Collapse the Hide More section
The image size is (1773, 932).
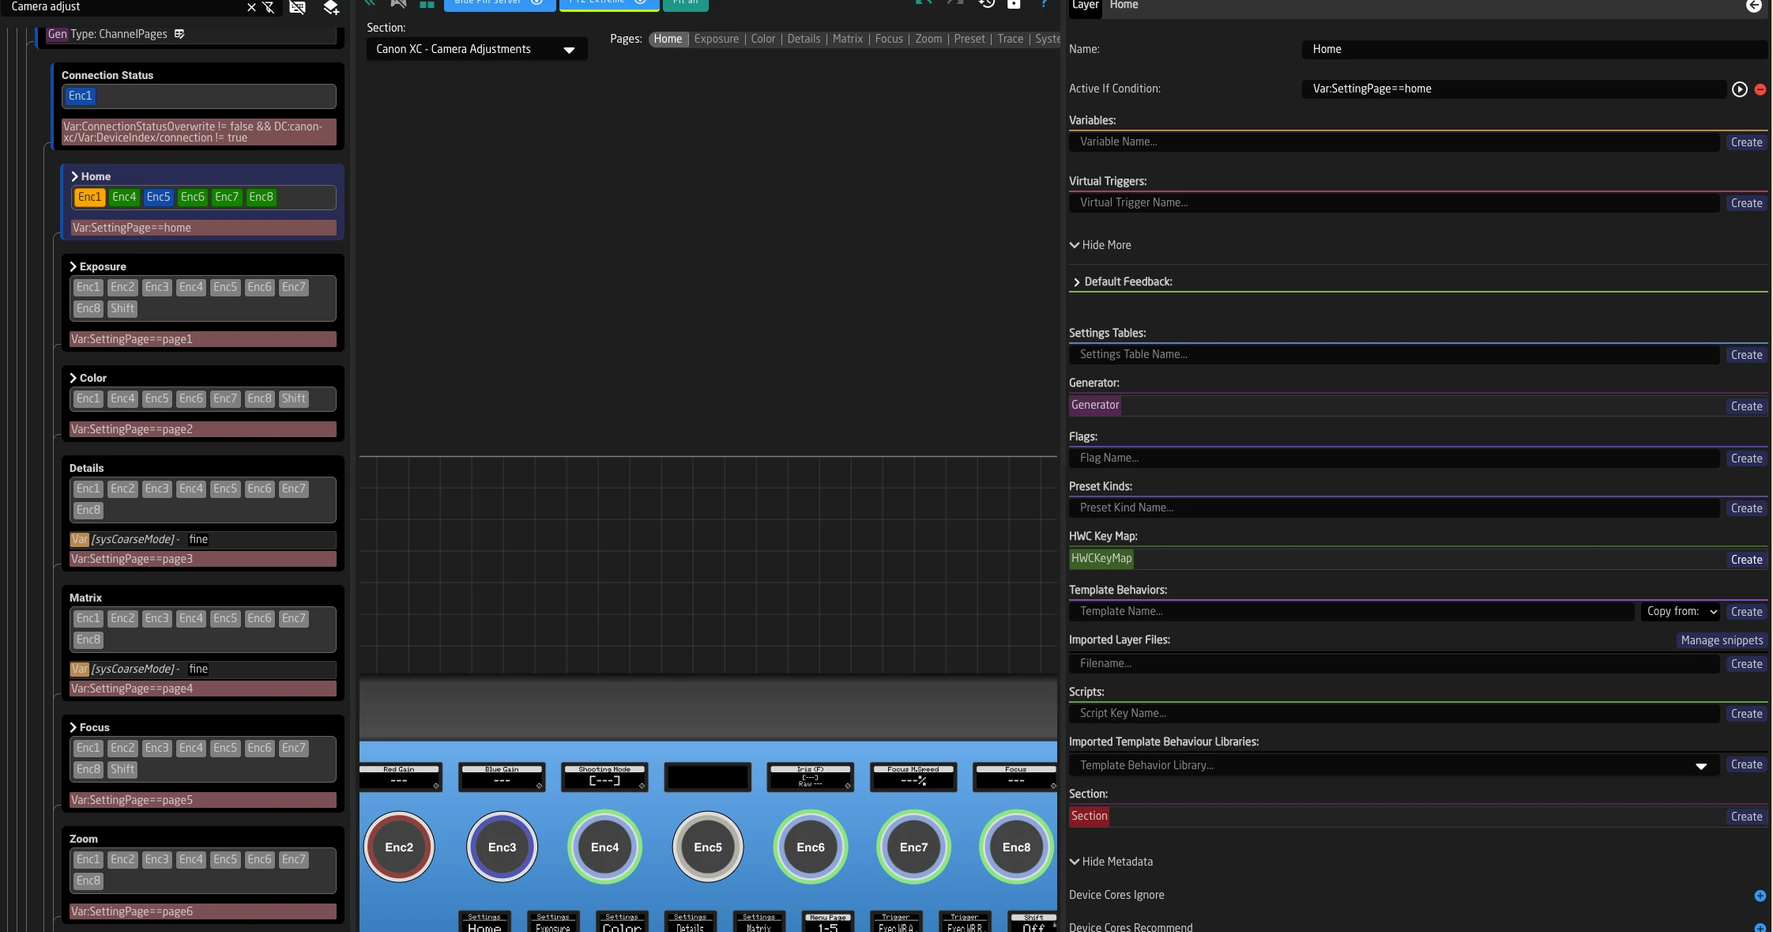click(1100, 245)
